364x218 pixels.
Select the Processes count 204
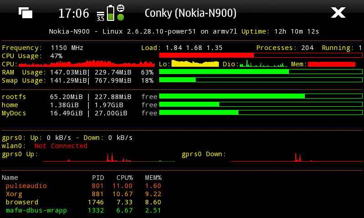coord(308,48)
